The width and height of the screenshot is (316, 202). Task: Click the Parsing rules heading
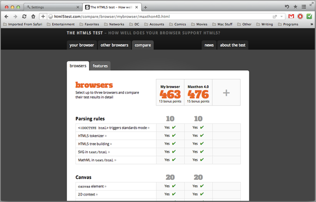point(90,119)
